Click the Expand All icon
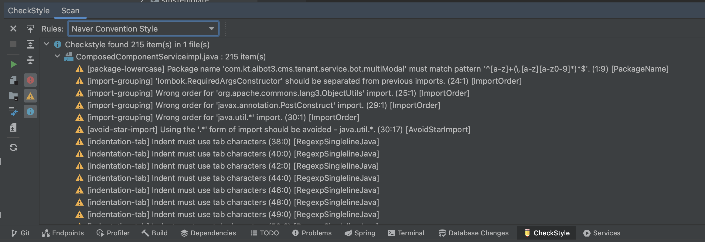Screen dimensions: 705x242 (x=30, y=44)
